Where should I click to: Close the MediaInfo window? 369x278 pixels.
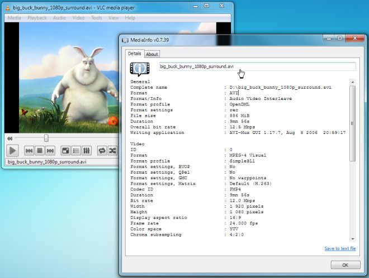point(355,39)
